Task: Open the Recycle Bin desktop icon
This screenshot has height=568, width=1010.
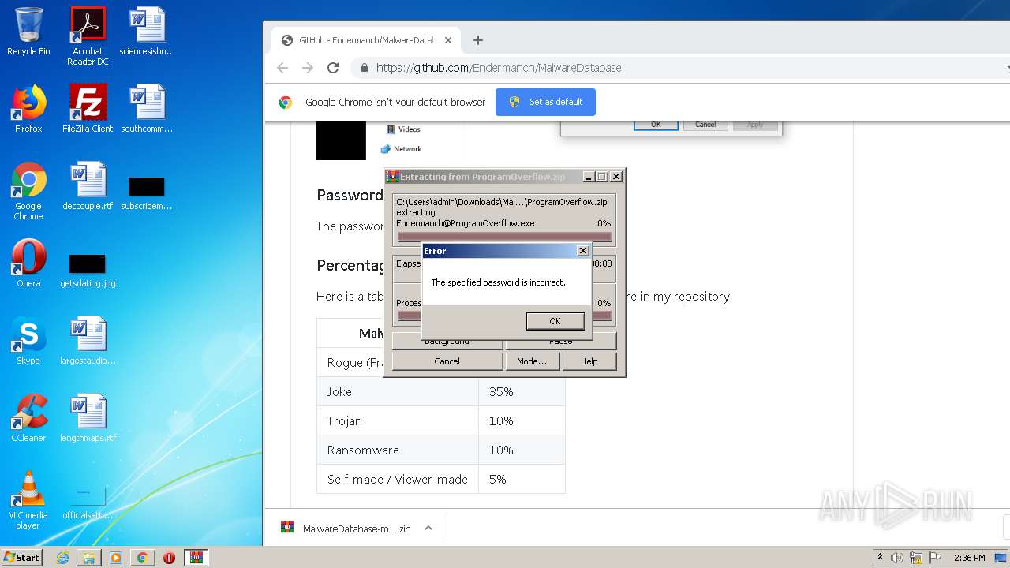Action: pyautogui.click(x=28, y=32)
